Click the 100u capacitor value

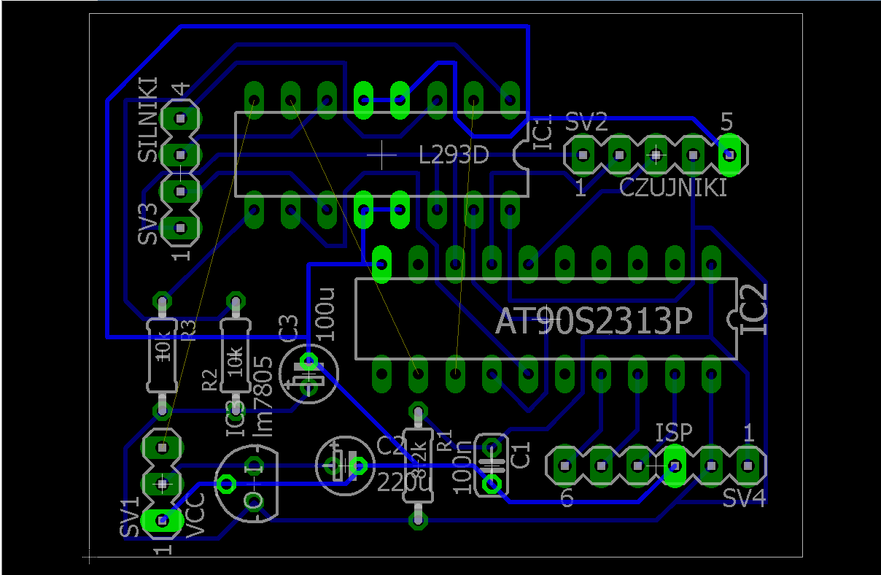click(x=325, y=314)
